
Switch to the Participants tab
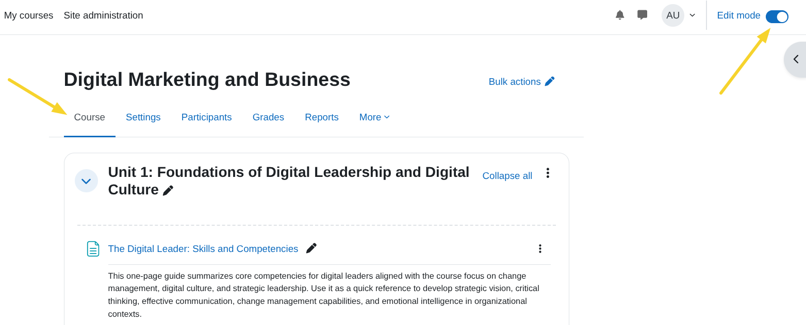206,117
